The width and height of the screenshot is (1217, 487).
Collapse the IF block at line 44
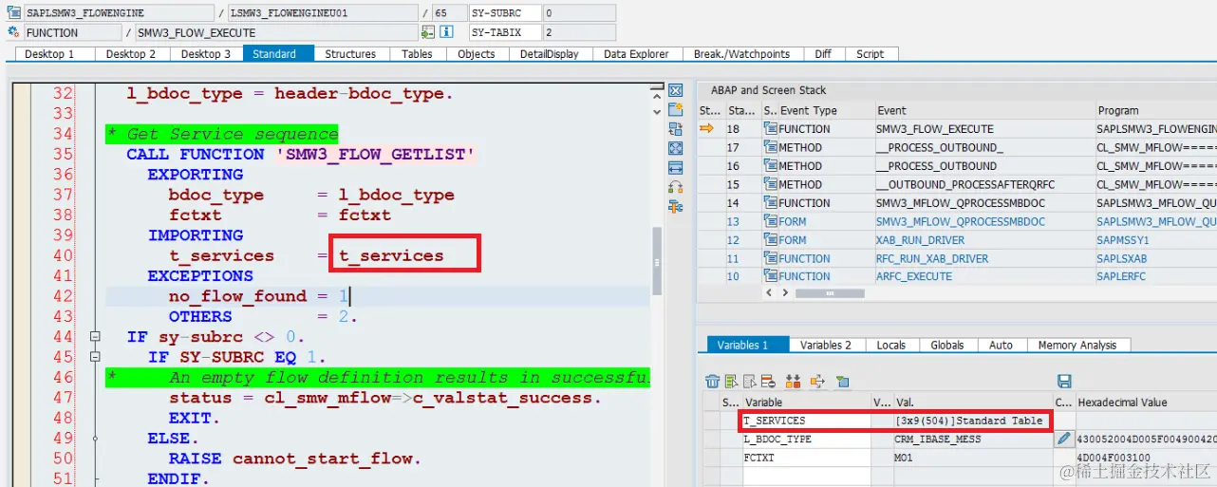(95, 337)
